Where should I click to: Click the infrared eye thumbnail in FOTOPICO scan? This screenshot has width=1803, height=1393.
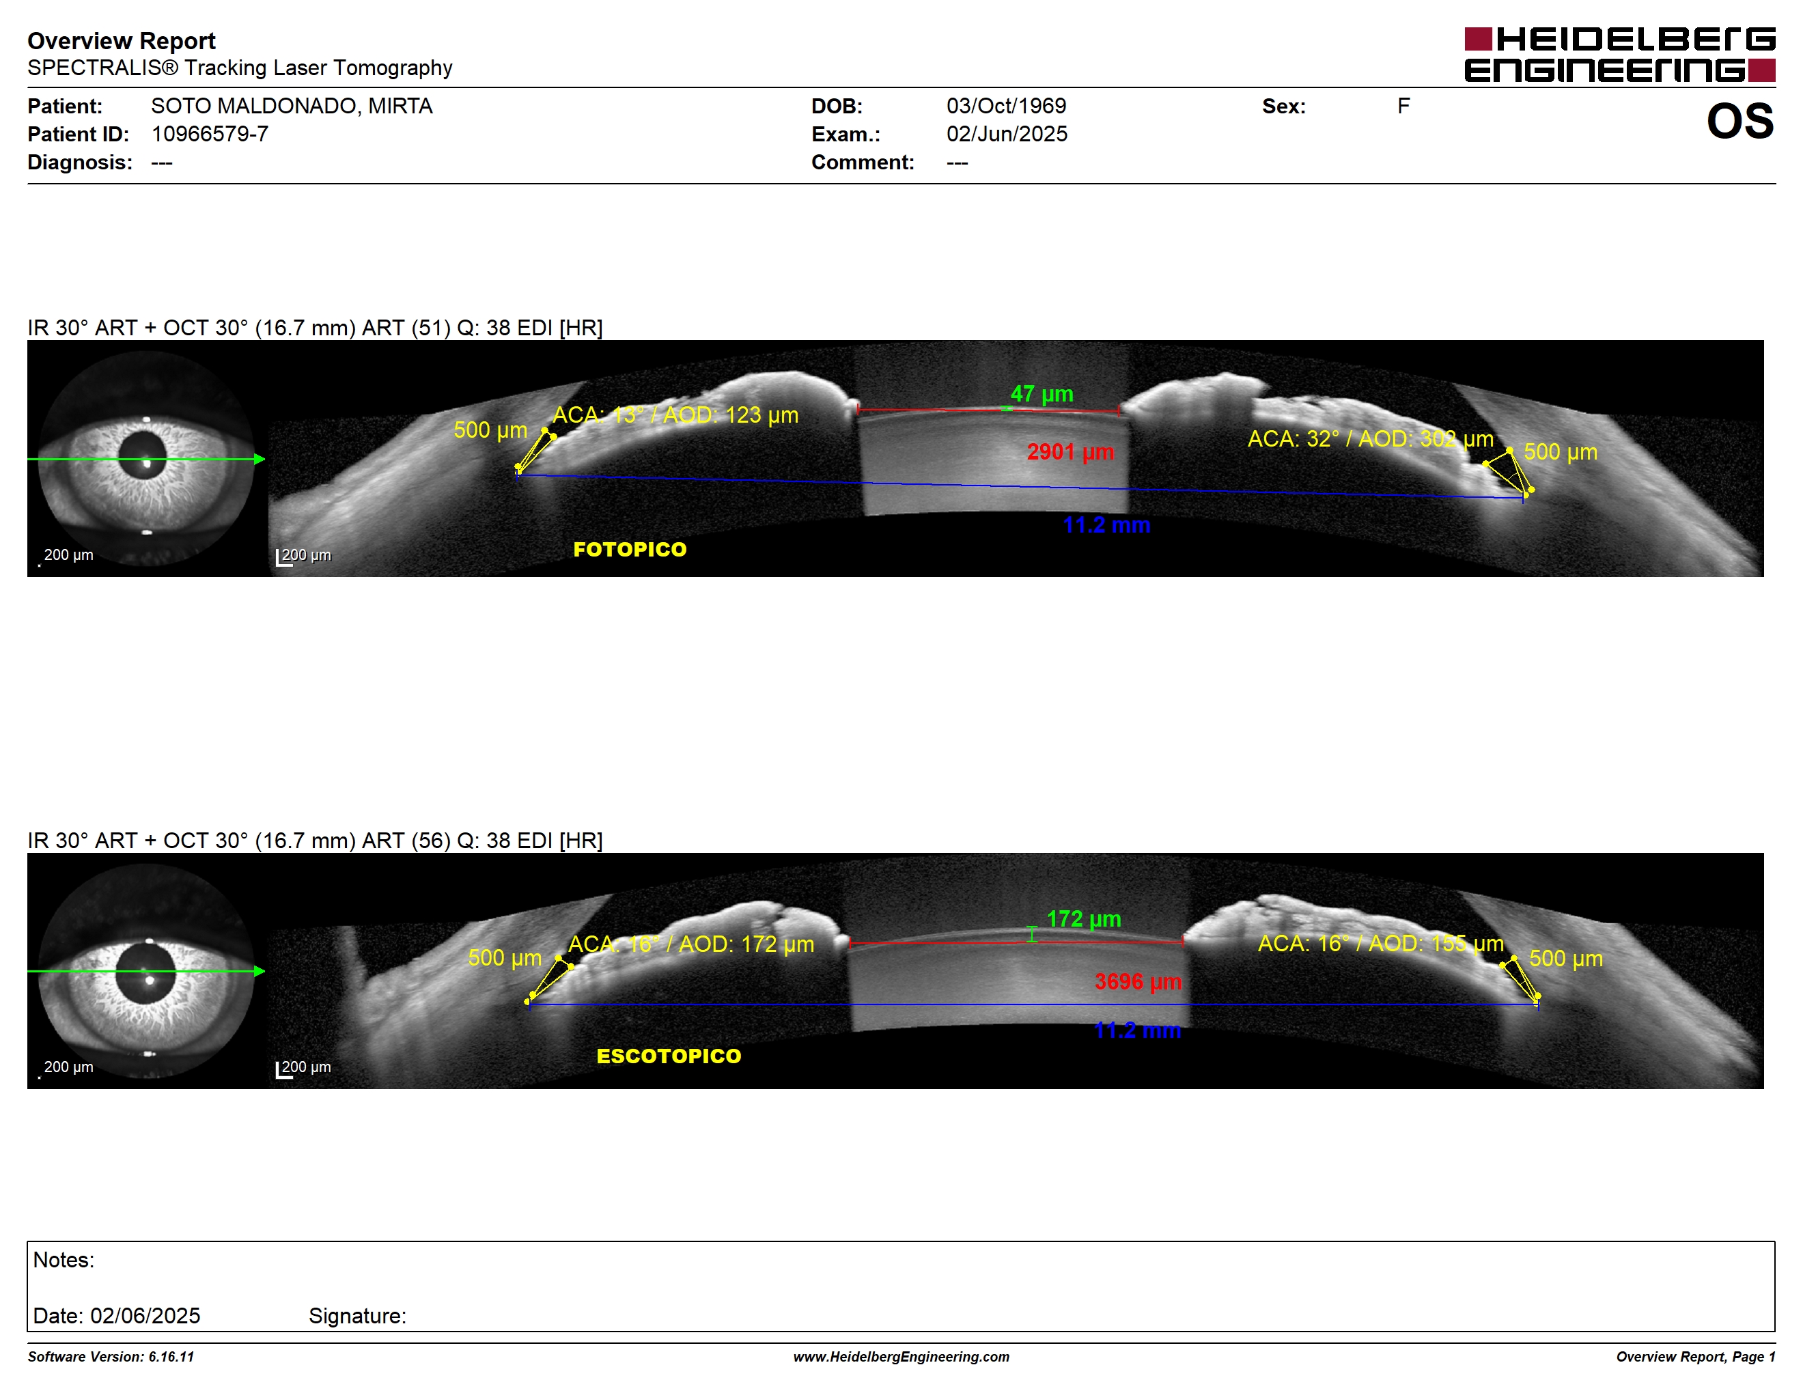click(146, 458)
